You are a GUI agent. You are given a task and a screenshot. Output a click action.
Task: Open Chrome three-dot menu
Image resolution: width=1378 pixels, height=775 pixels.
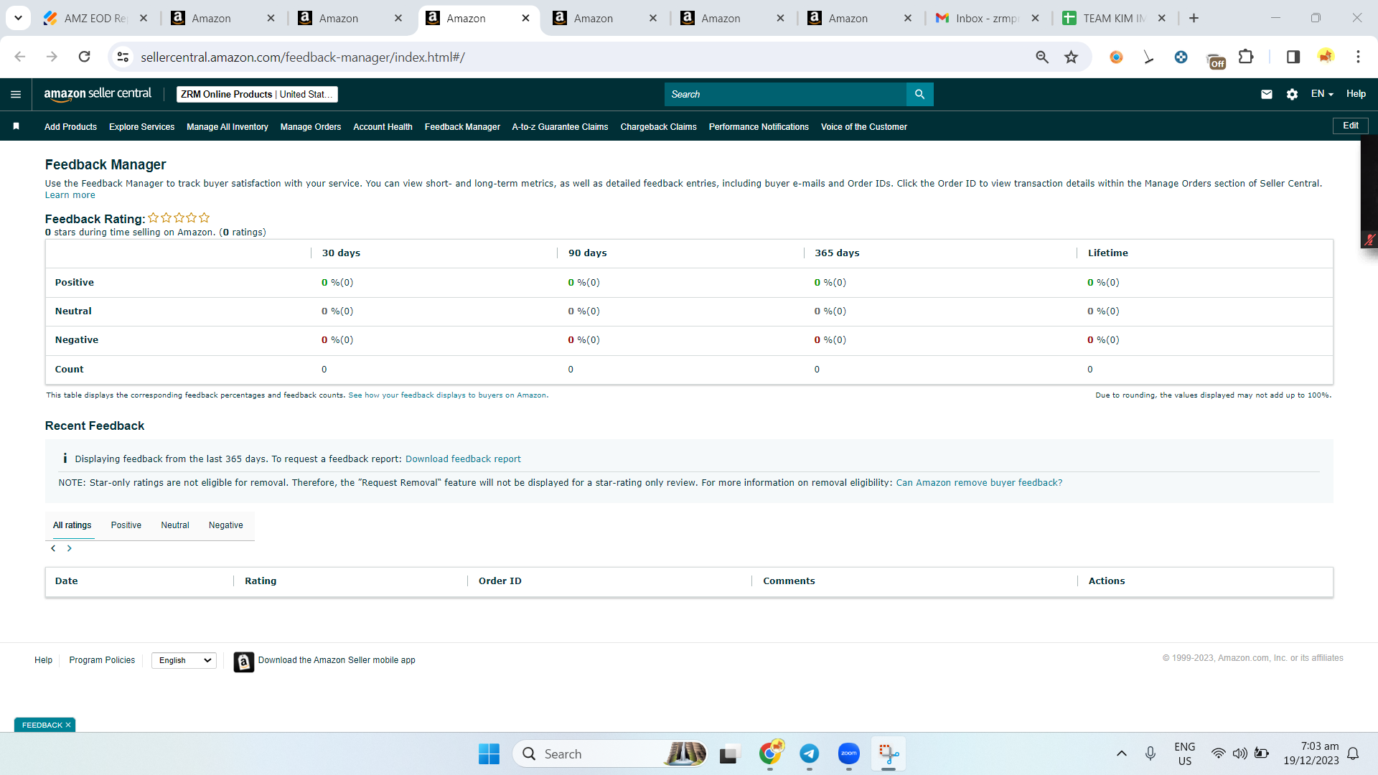coord(1358,57)
